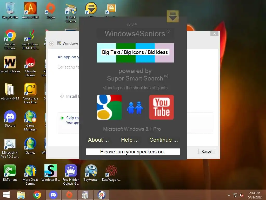Open Discord desktop shortcut

coord(10,119)
